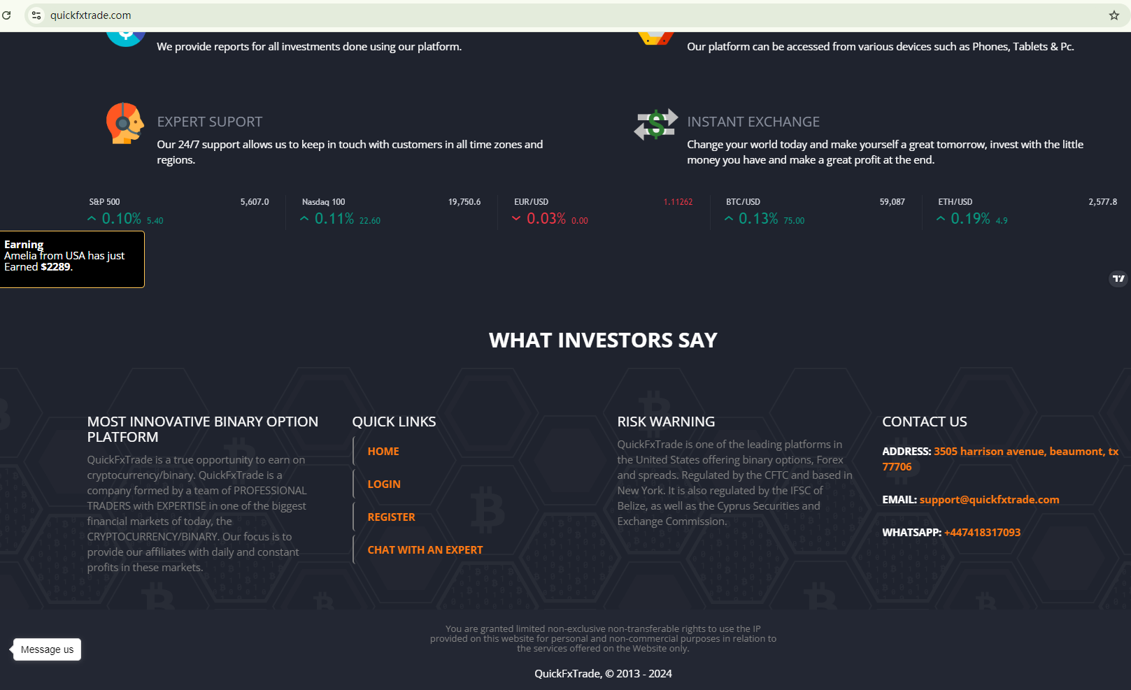The height and width of the screenshot is (690, 1131).
Task: Go to the HOME quick link
Action: (x=383, y=452)
